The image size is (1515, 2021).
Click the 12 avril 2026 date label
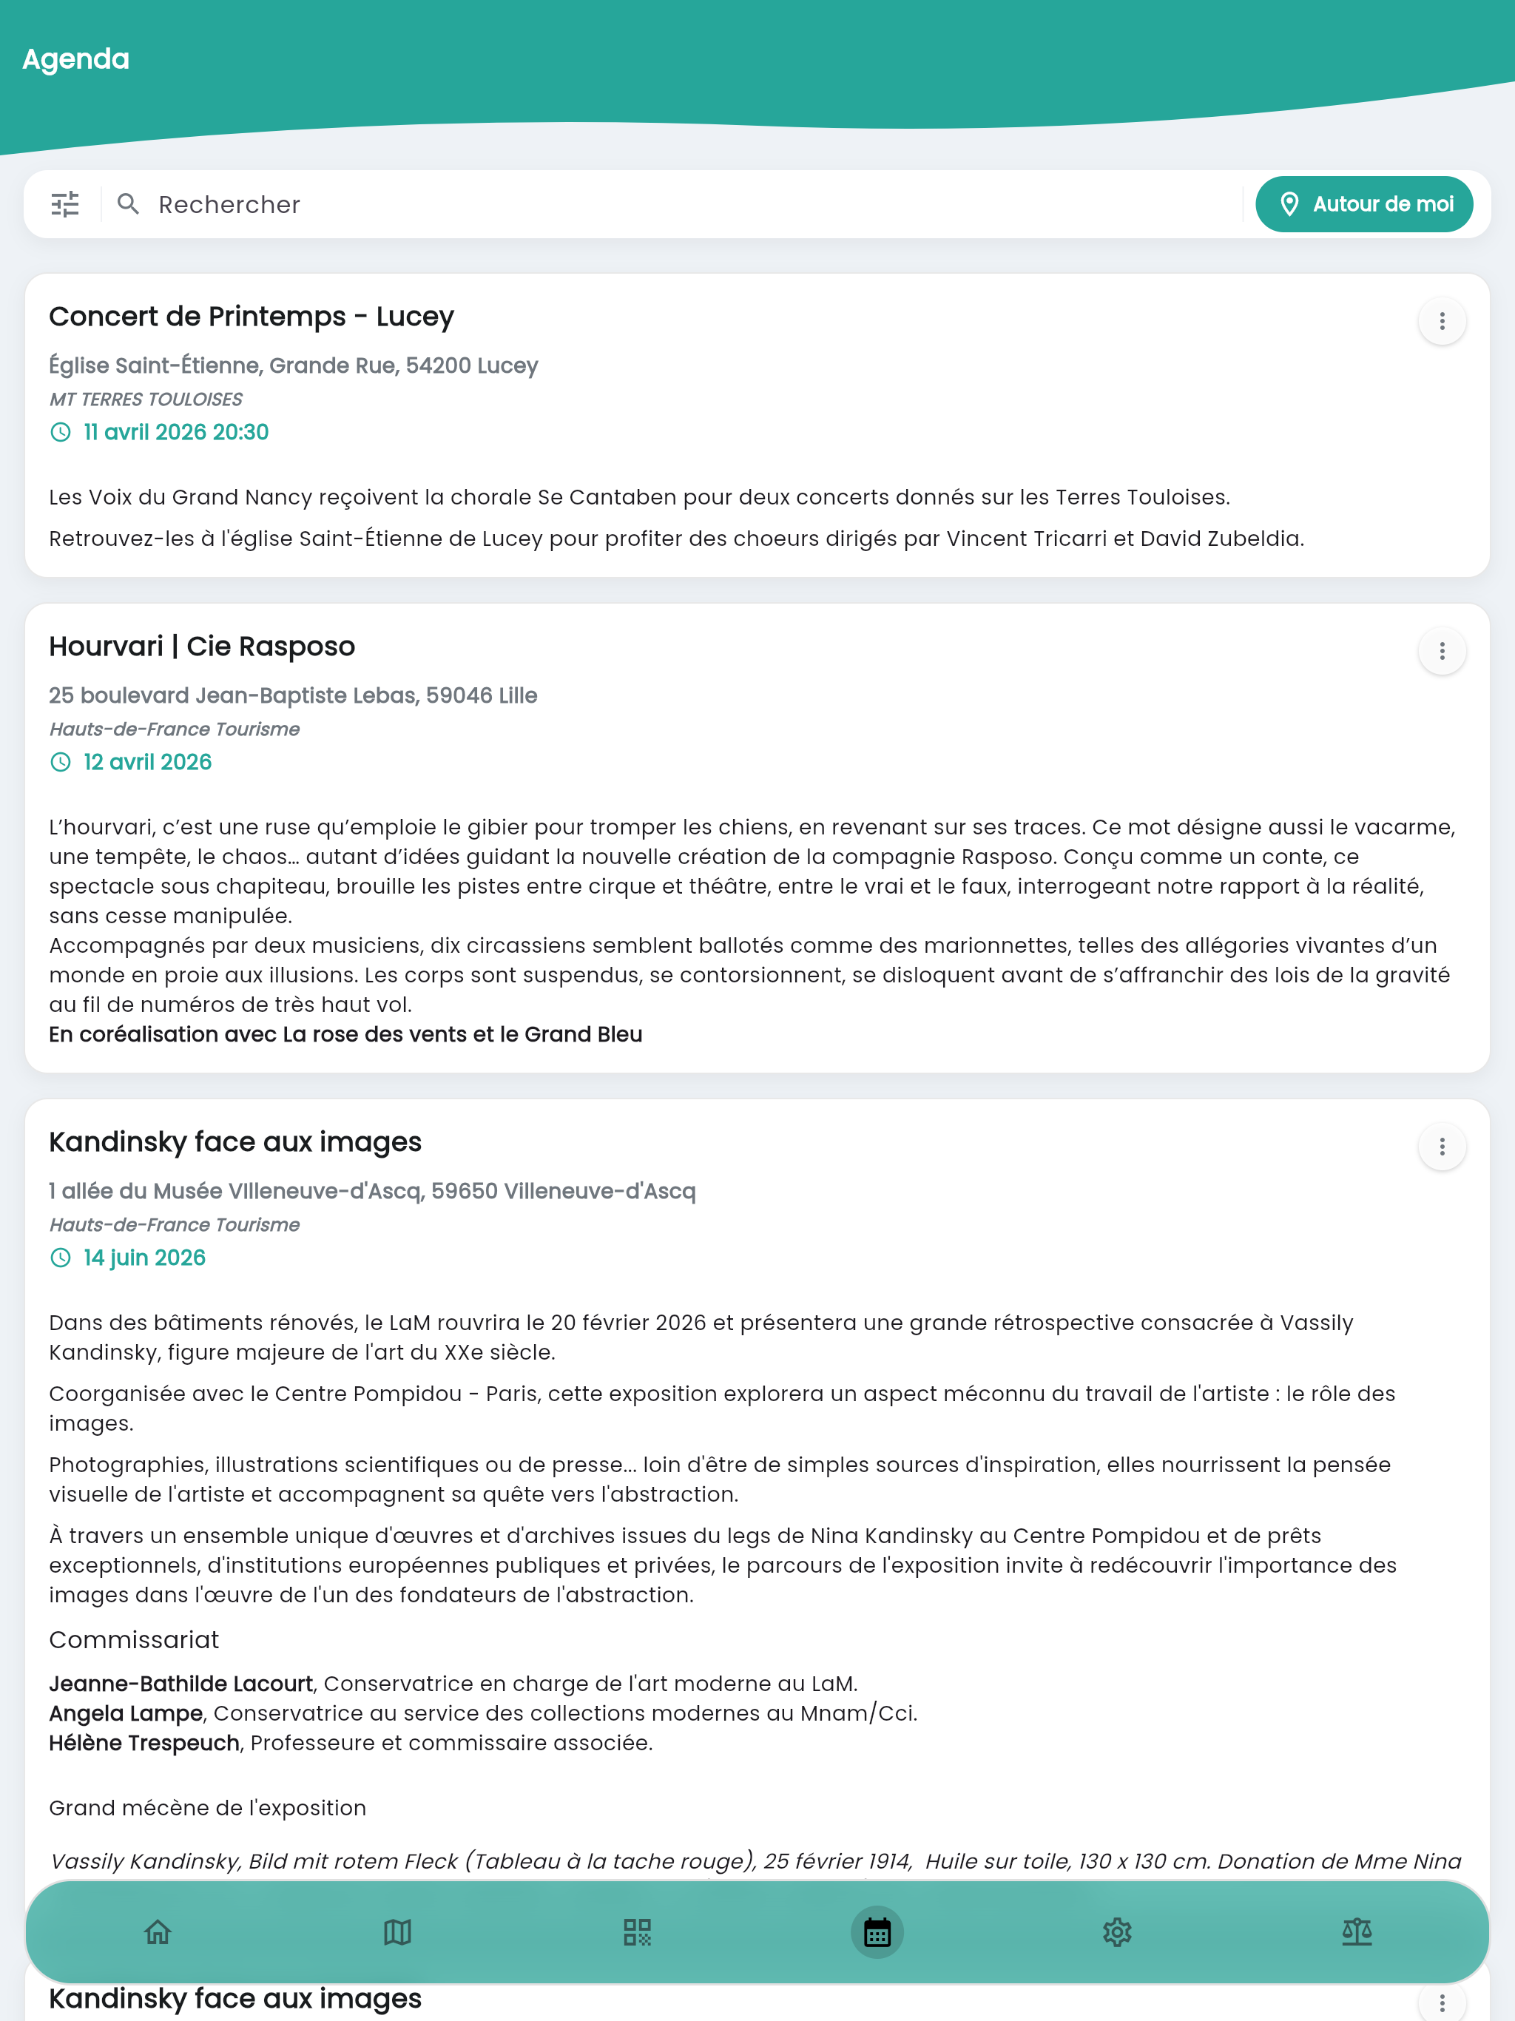[147, 762]
